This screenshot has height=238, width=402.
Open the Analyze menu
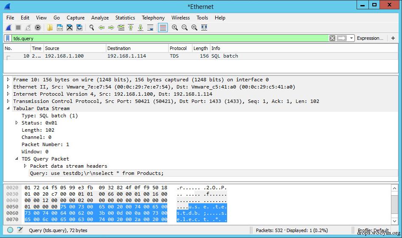click(x=100, y=18)
